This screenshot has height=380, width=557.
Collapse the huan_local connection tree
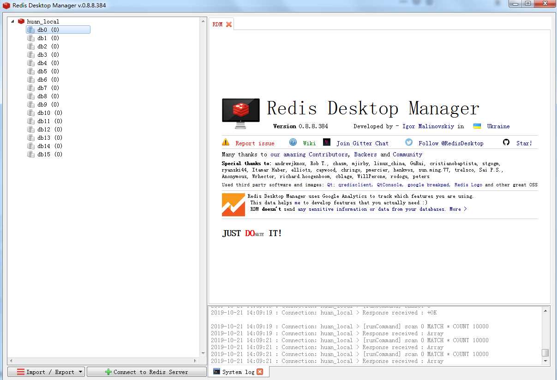pyautogui.click(x=12, y=21)
